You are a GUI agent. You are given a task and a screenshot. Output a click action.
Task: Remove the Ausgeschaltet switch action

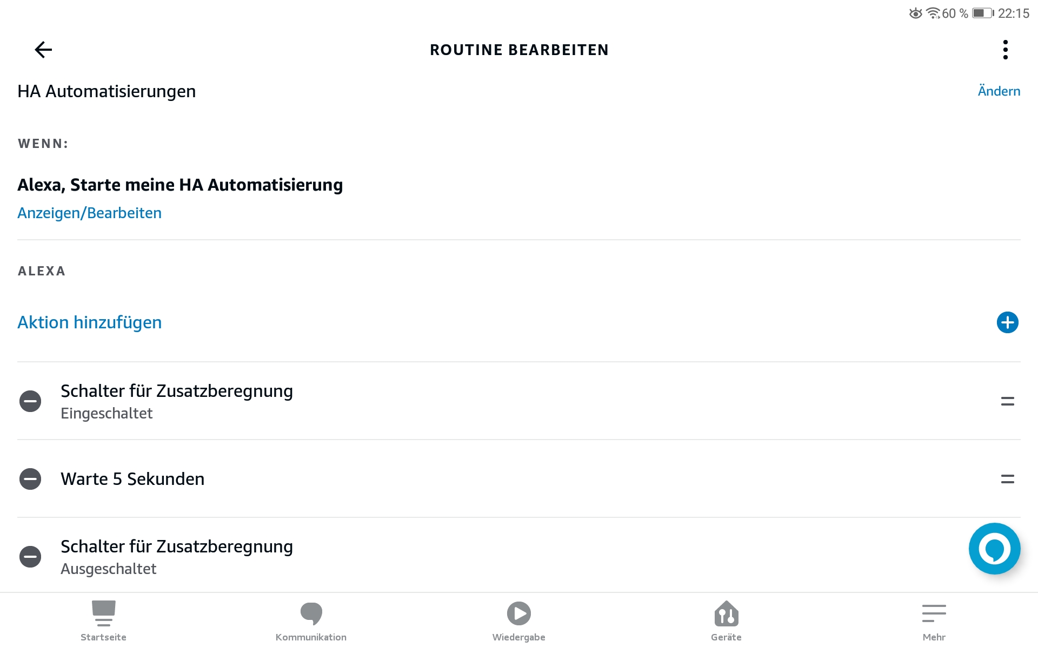pyautogui.click(x=30, y=557)
